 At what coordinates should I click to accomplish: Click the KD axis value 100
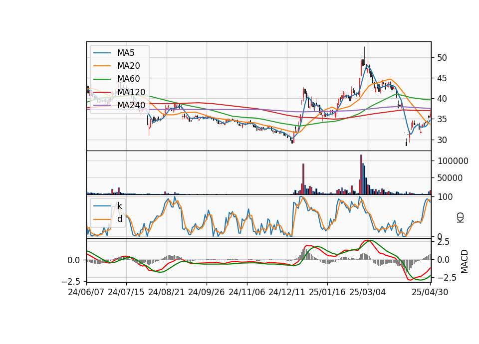445,197
